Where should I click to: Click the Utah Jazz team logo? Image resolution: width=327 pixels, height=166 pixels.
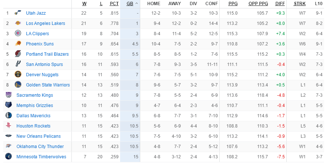click(18, 13)
